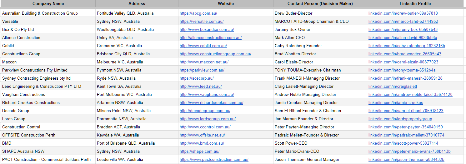Viewport: 466px width, 164px height.
Task: Open the boxandco.com.au website link
Action: tap(207, 30)
